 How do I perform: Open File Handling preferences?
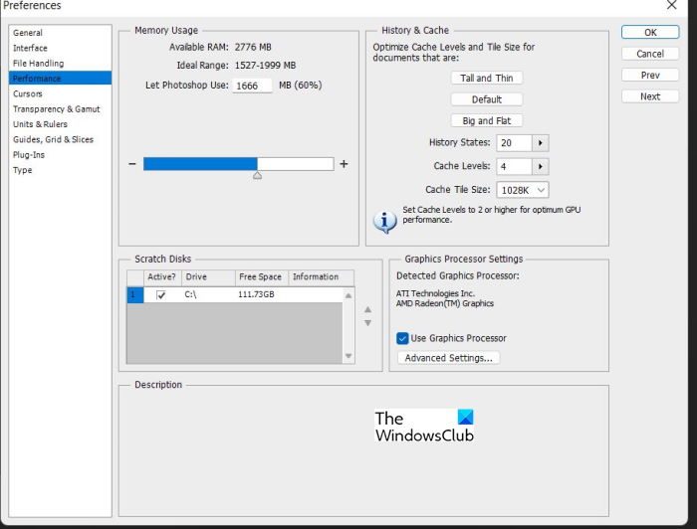pos(38,63)
